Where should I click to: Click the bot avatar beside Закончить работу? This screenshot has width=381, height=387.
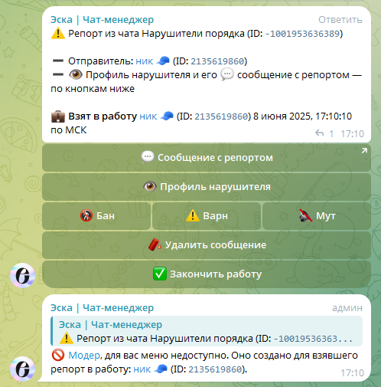22,275
